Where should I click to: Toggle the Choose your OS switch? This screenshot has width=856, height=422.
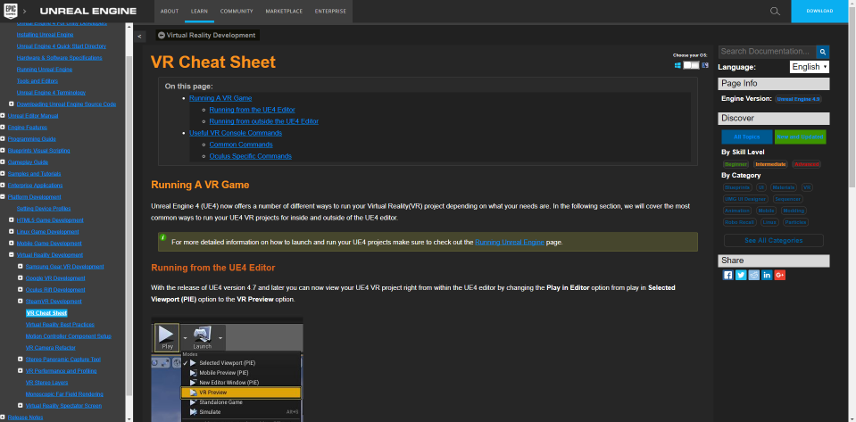(691, 65)
